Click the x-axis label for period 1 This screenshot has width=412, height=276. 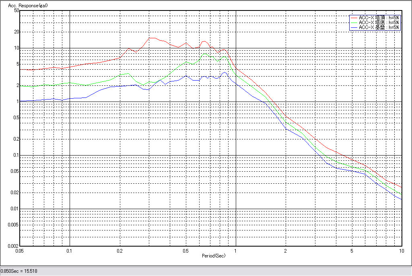tap(236, 251)
